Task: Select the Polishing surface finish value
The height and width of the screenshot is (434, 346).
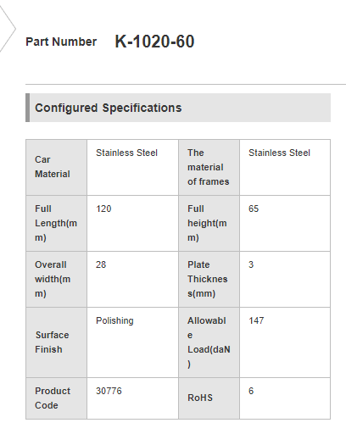Action: click(114, 321)
